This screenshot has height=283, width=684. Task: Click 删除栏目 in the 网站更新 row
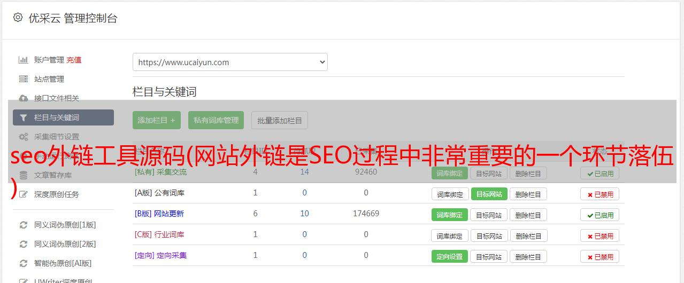click(x=528, y=215)
